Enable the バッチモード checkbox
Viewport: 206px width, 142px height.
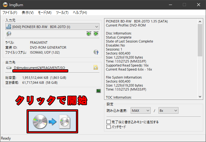108,127
